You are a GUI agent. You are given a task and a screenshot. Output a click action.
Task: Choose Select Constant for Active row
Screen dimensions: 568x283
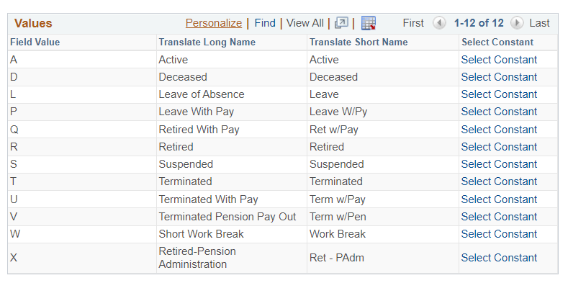coord(499,60)
